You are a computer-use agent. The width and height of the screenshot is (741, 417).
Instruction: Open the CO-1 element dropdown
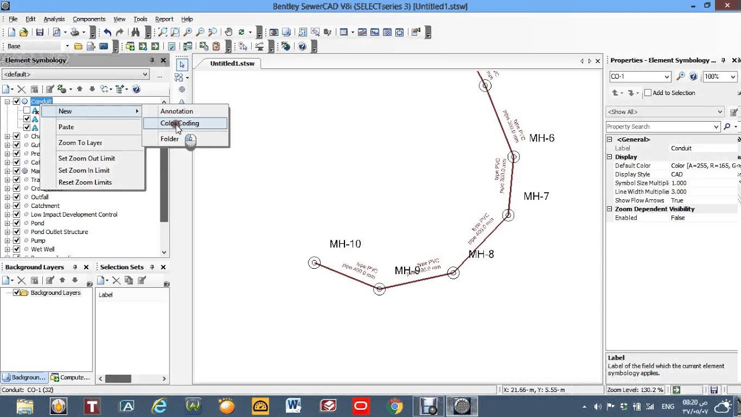[667, 76]
